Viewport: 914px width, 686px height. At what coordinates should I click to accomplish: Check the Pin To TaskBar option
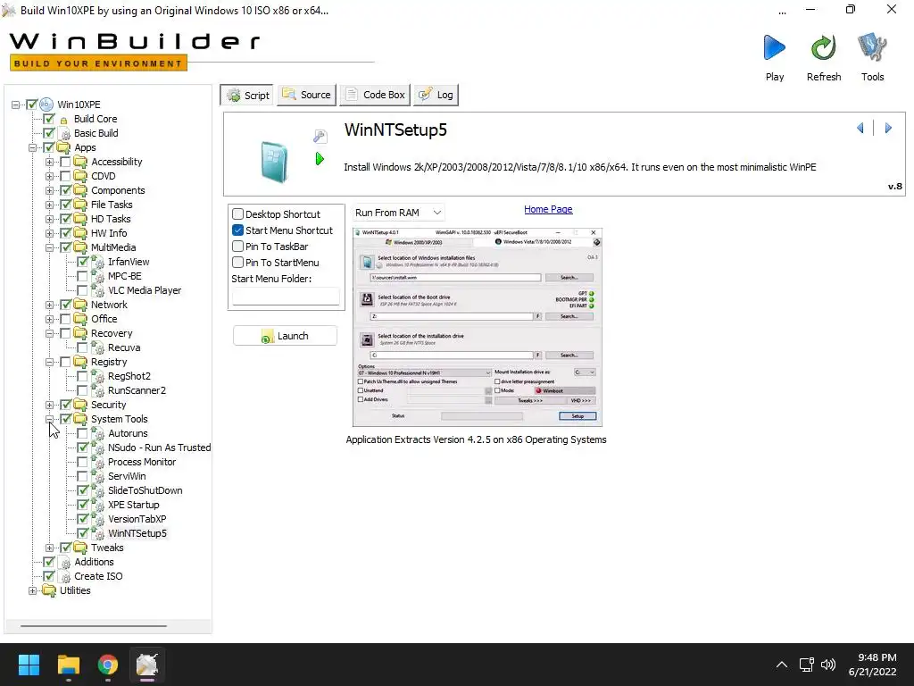pyautogui.click(x=237, y=247)
